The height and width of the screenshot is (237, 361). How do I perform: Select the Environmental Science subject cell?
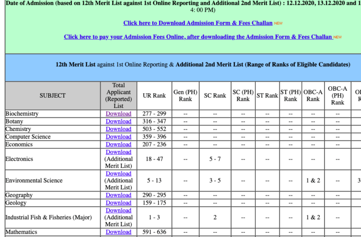pyautogui.click(x=53, y=181)
